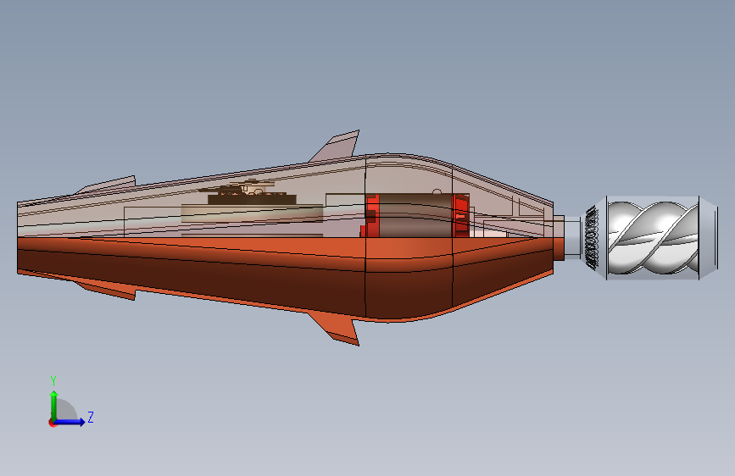Select the silver spiral fluted head
This screenshot has height=476, width=735.
click(x=653, y=238)
